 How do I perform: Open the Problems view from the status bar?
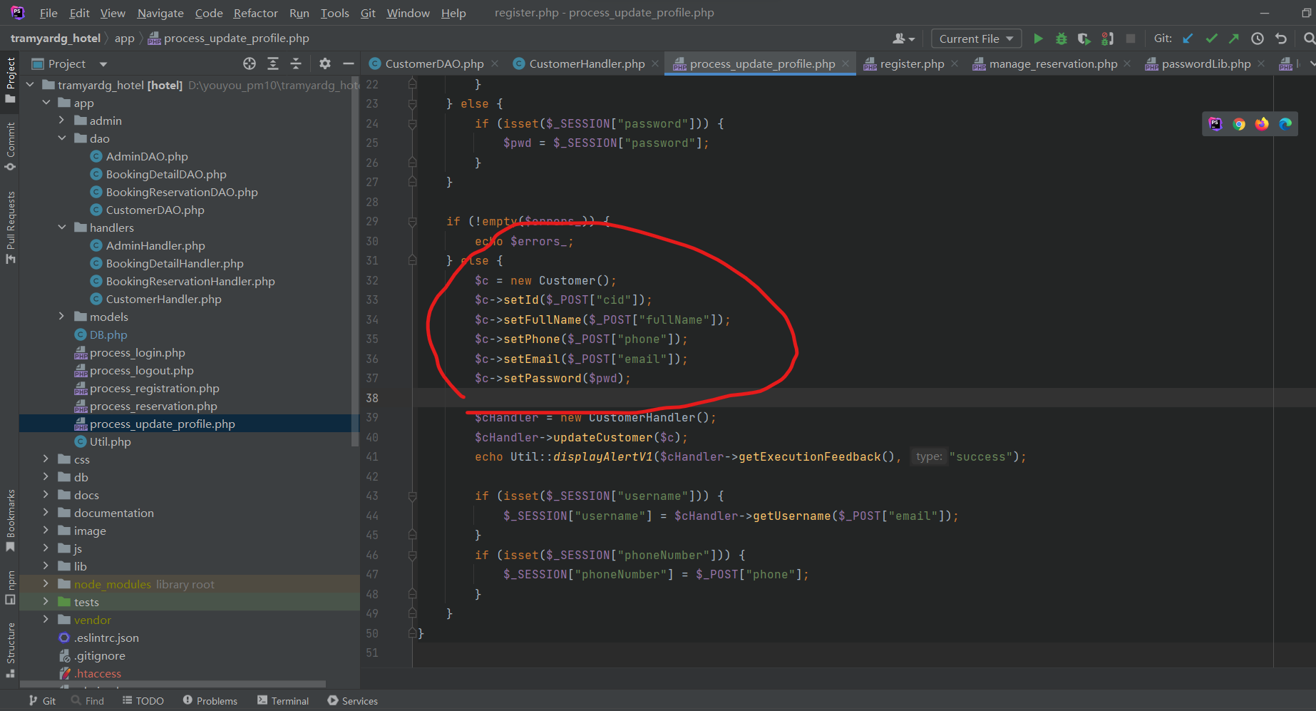click(x=210, y=700)
